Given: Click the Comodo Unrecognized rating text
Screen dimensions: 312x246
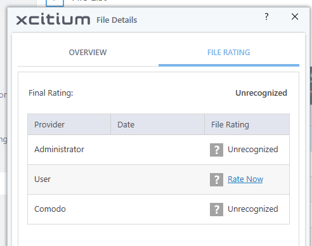Looking at the screenshot, I should [253, 209].
